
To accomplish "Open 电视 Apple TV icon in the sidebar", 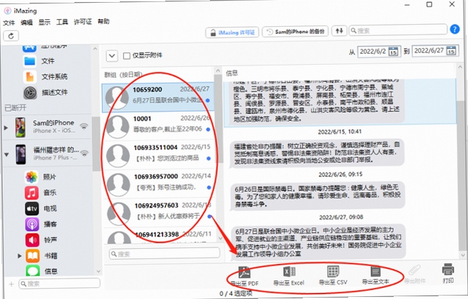I will 32,208.
